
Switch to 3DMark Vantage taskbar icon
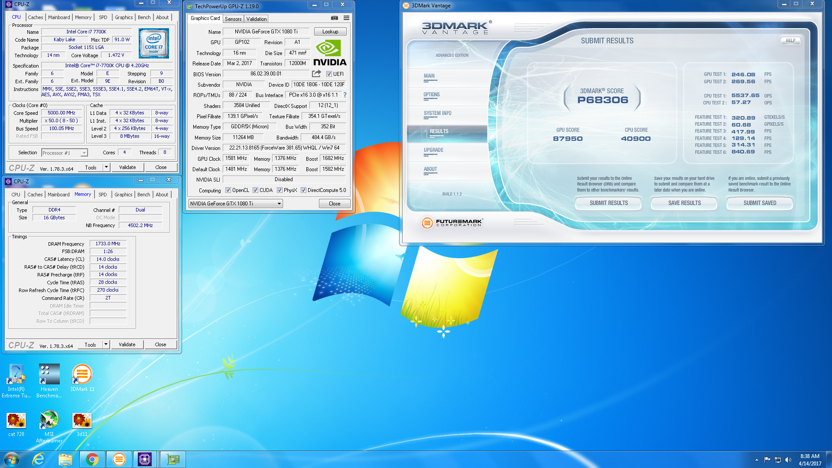(119, 459)
